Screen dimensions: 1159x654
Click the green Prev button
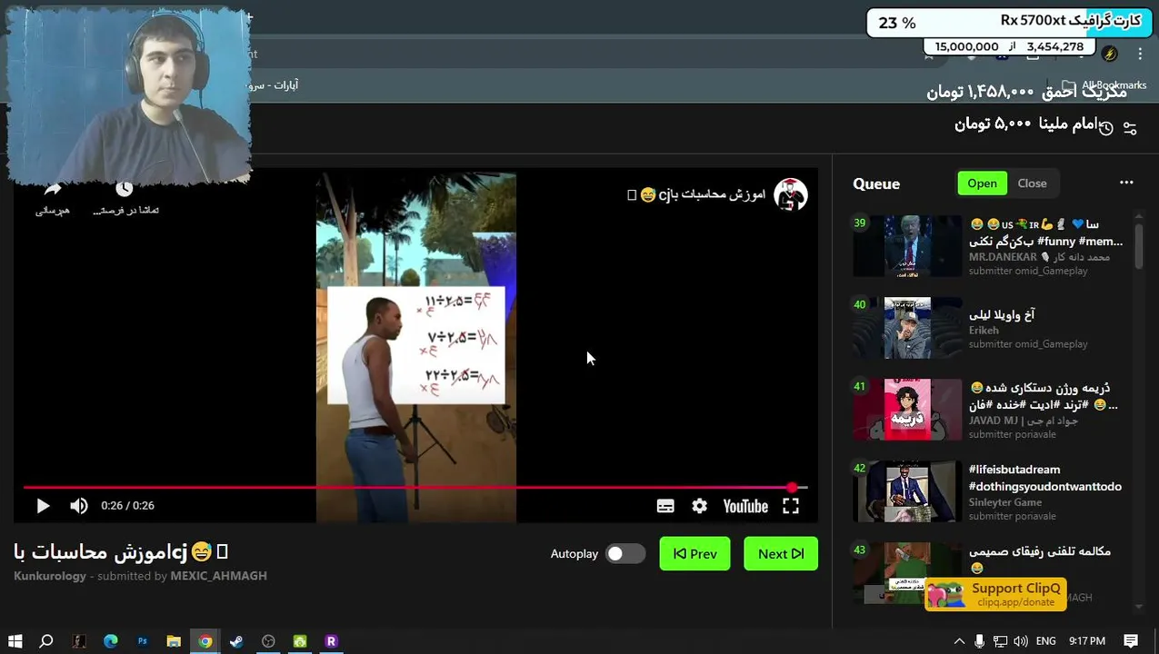click(694, 553)
